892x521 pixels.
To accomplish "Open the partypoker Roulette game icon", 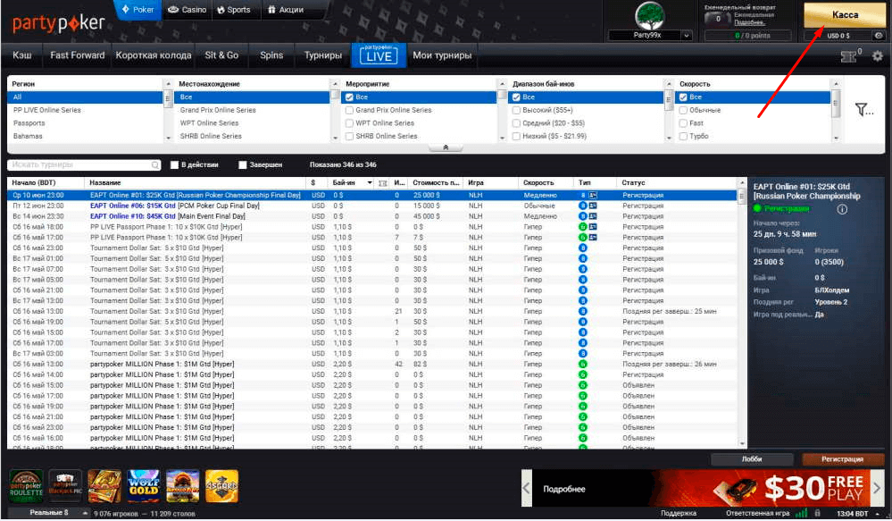I will click(x=26, y=485).
